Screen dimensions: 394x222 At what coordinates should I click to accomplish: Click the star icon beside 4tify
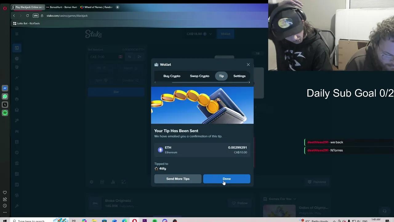click(156, 169)
